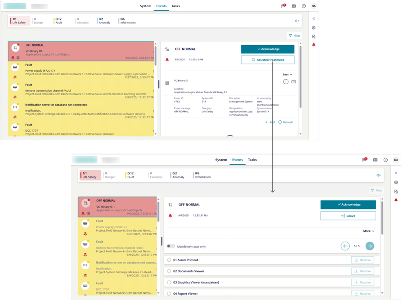
Task: Mute event sound in the upper summary bar
Action: pyautogui.click(x=297, y=21)
